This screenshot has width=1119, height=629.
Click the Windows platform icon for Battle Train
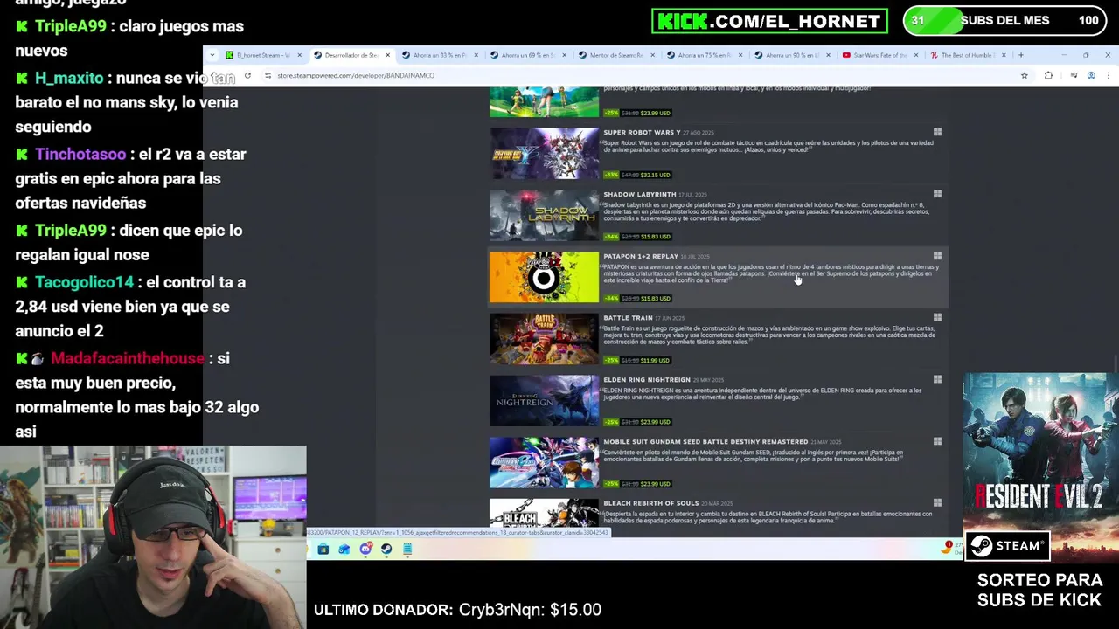(937, 318)
